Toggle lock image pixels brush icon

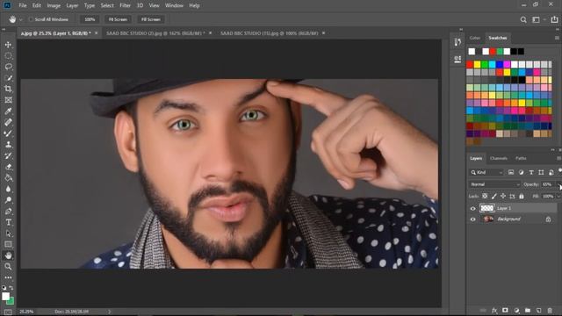point(494,196)
